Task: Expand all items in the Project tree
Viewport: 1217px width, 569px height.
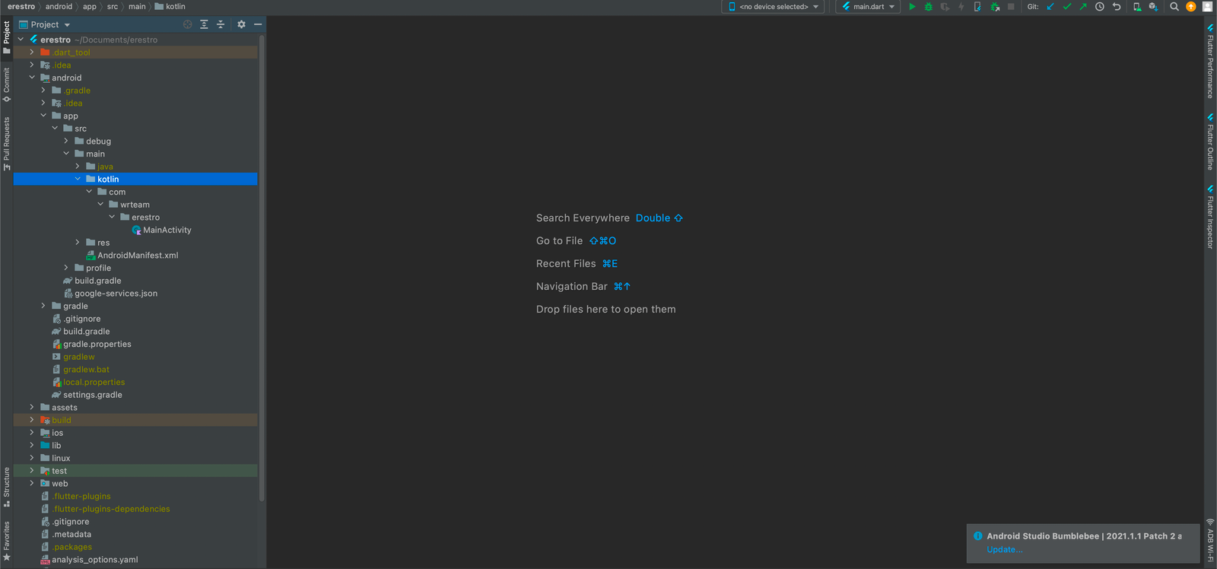Action: click(x=204, y=24)
